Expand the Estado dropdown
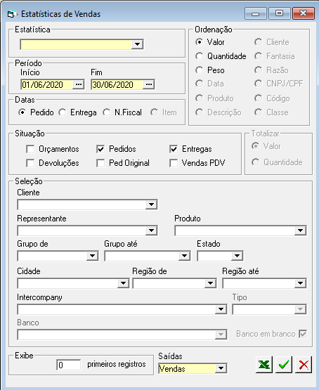The height and width of the screenshot is (390, 319). point(237,256)
